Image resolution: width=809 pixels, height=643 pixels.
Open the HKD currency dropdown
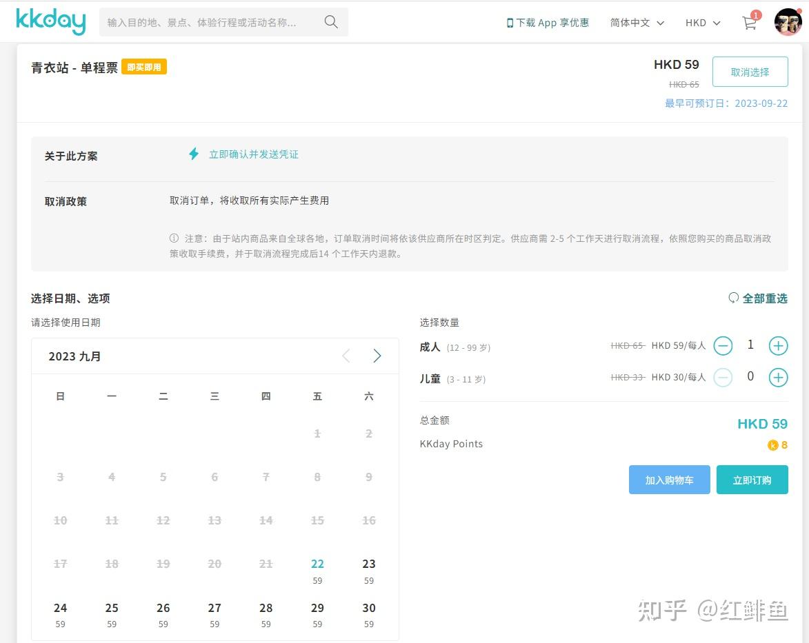point(701,22)
